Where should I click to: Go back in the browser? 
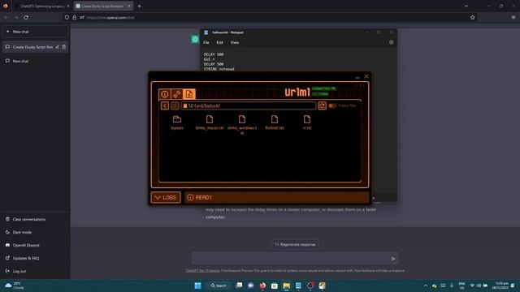6,17
